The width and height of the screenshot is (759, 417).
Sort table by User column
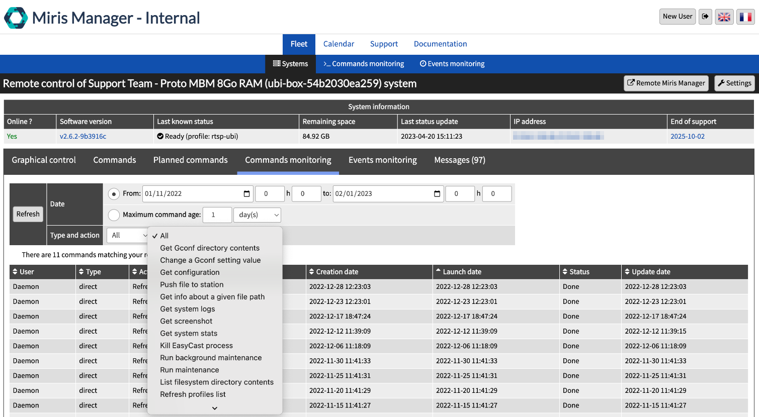[x=42, y=272]
